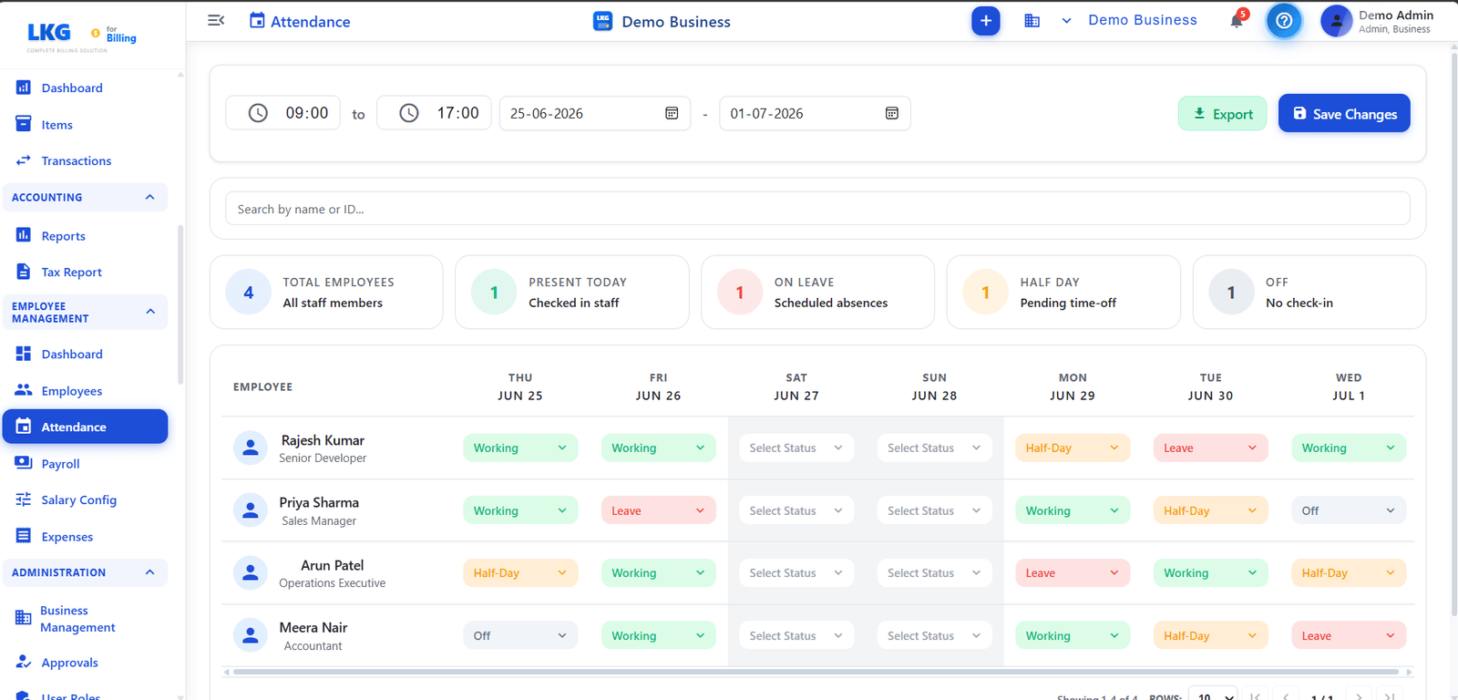Go to the Employees page

point(71,391)
